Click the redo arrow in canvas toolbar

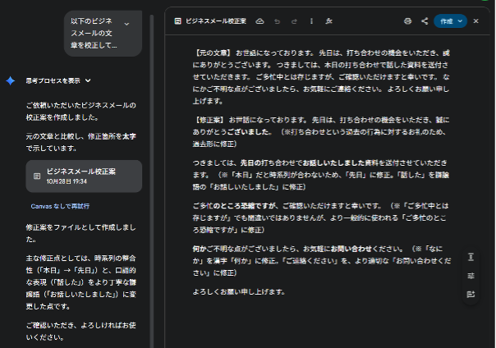(294, 21)
